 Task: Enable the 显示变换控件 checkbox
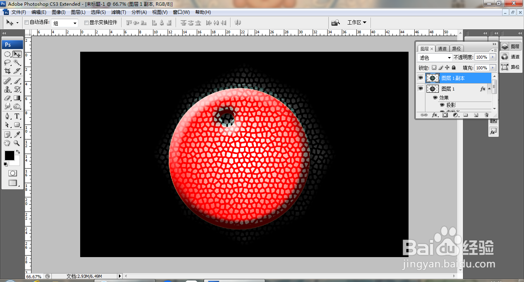(86, 23)
